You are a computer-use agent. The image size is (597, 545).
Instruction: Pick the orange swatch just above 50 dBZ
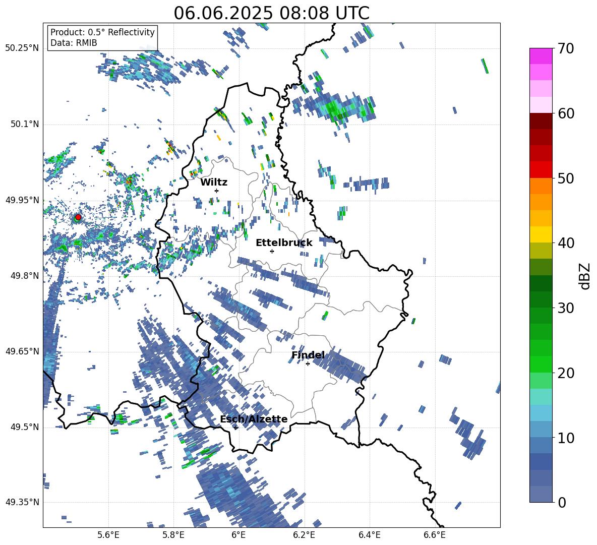point(541,186)
